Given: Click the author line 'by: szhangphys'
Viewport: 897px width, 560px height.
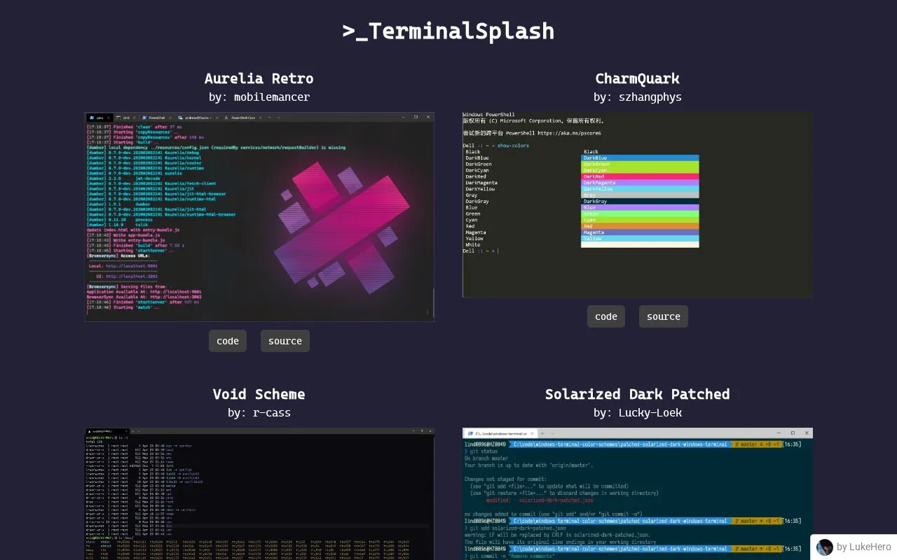Looking at the screenshot, I should tap(638, 97).
